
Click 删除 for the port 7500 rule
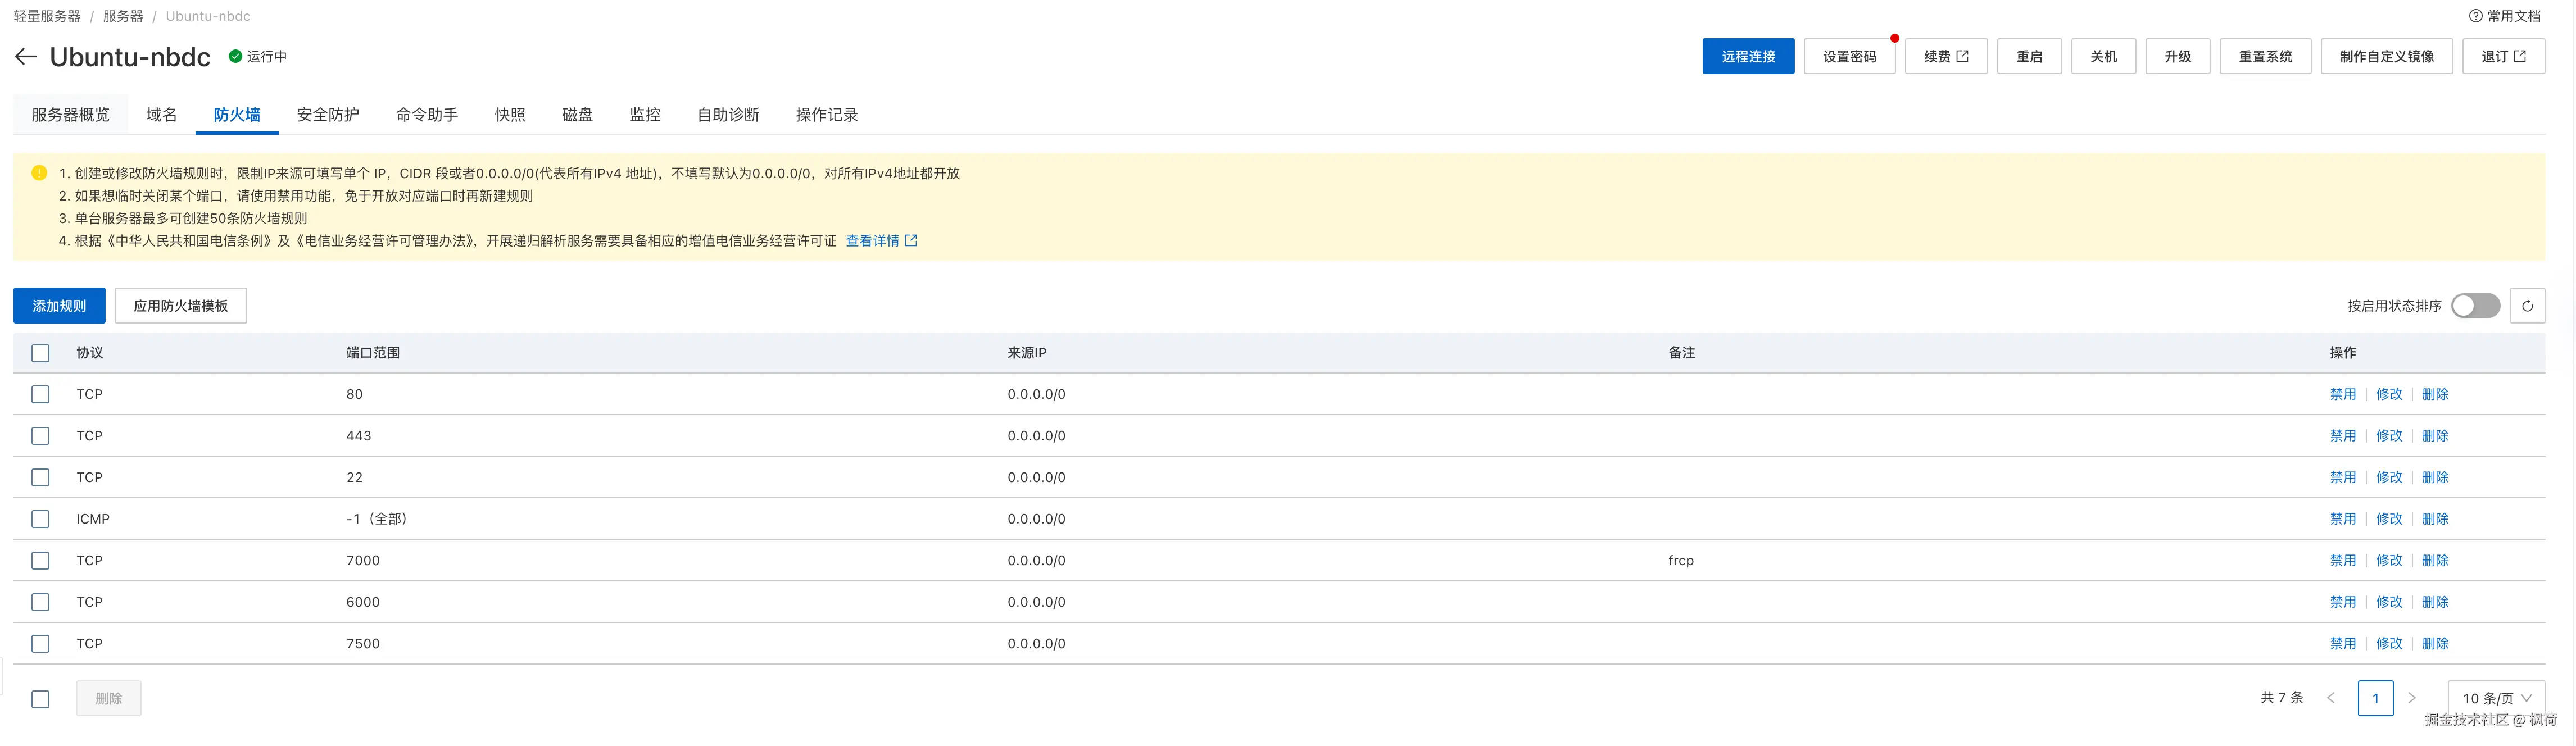[2434, 644]
